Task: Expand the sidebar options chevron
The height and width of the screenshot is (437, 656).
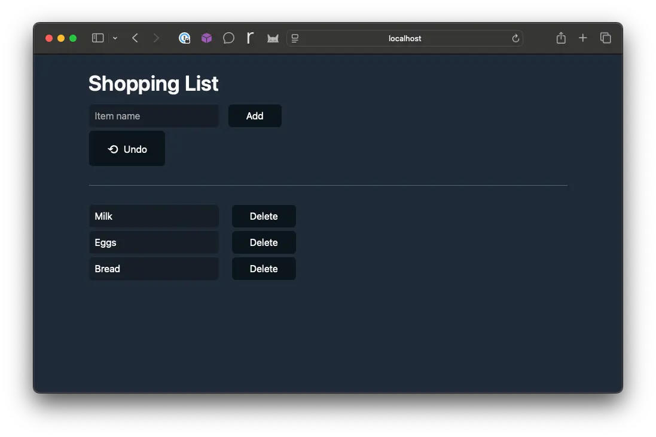Action: point(115,38)
